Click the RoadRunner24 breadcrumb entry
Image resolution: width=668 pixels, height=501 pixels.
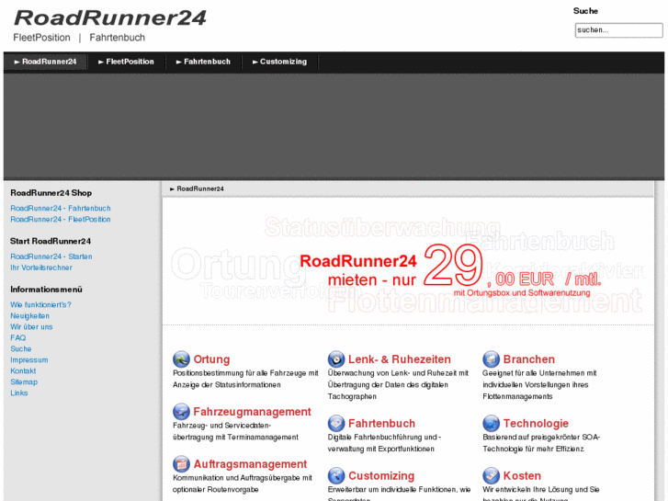click(200, 188)
